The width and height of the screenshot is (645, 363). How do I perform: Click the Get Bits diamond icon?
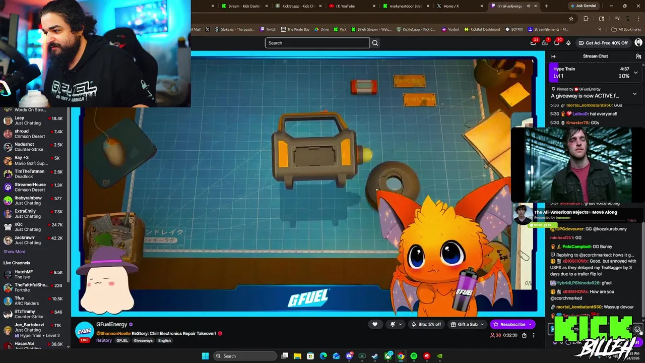point(568,43)
